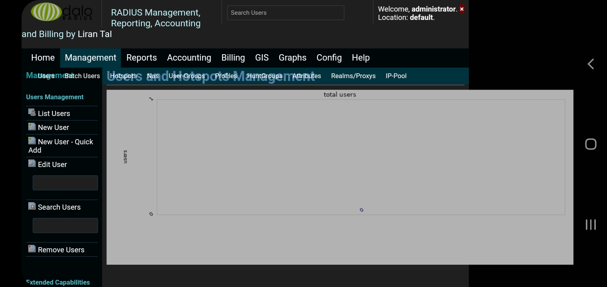
Task: Select the List Users icon
Action: coord(32,112)
